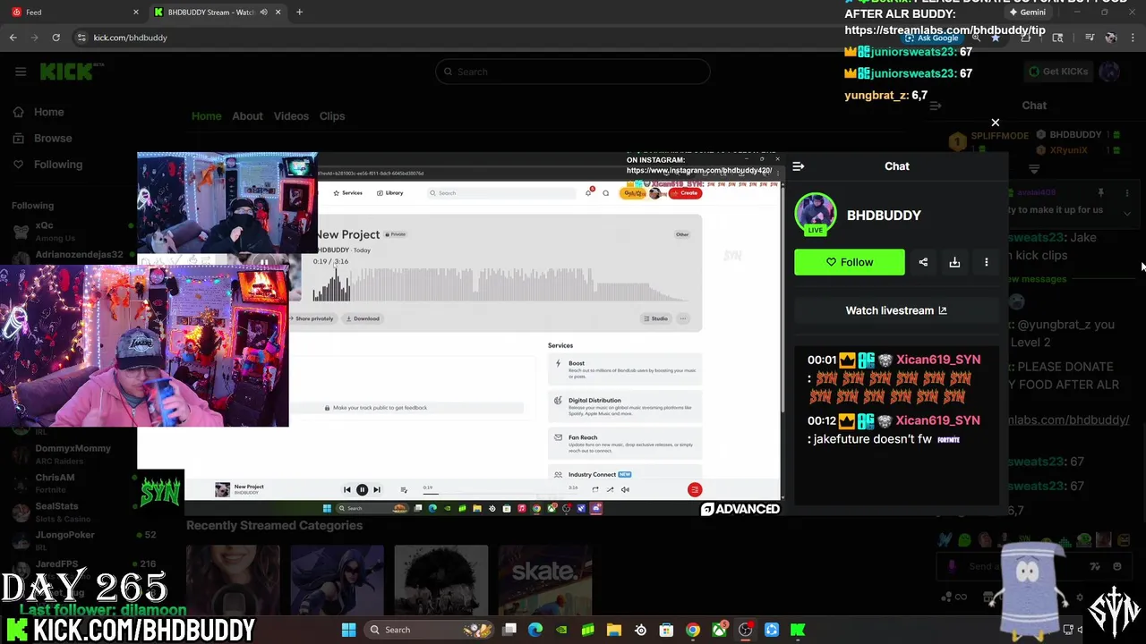1146x644 pixels.
Task: Open a new browser tab
Action: 299,13
